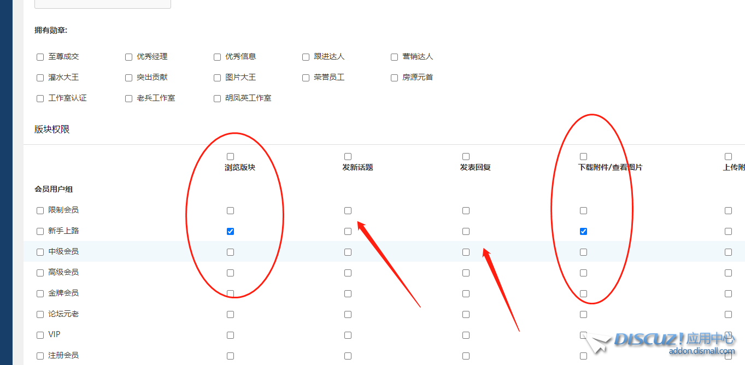Toggle the 浏览版块 column select-all checkbox

[230, 157]
